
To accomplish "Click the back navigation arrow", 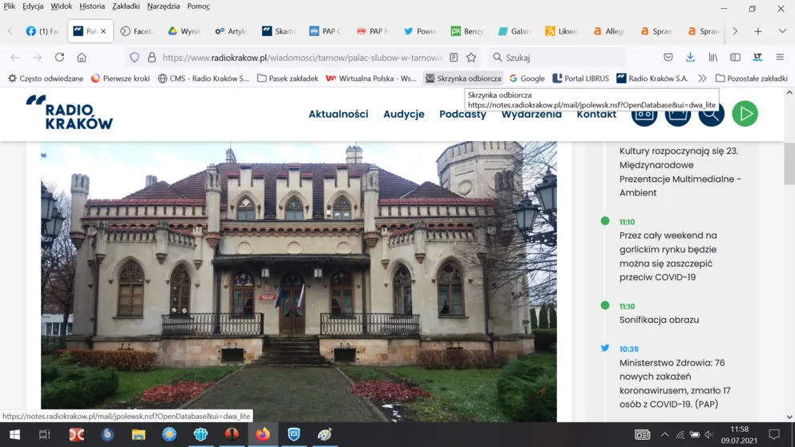I will coord(14,57).
